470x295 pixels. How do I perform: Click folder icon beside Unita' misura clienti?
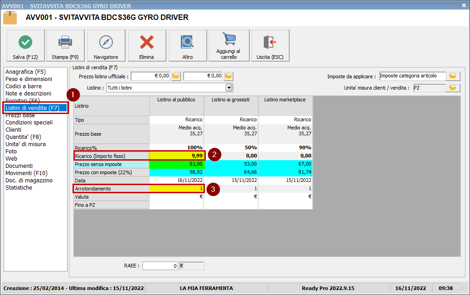(453, 88)
